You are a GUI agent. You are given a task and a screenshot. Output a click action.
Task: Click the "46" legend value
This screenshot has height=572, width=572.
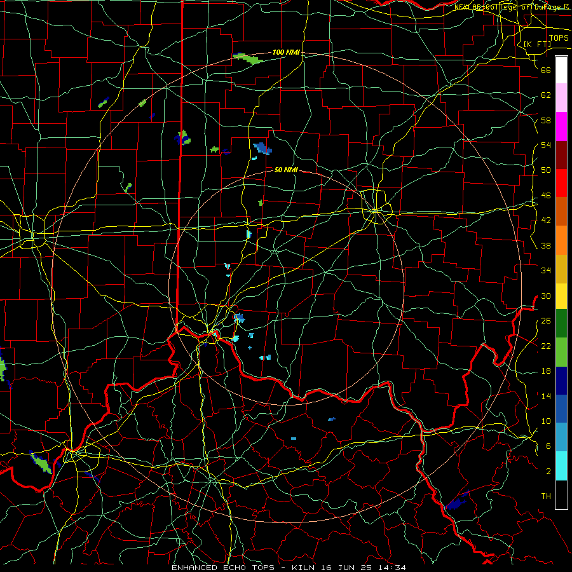click(546, 196)
